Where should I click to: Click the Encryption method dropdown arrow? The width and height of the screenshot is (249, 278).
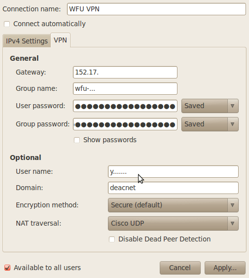pyautogui.click(x=233, y=205)
